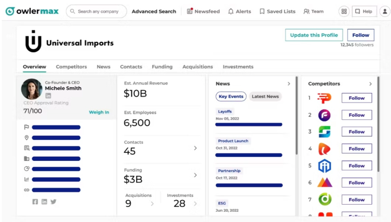Expand the Competitors panel chevron
Viewport: 391px width, 222px height.
[371, 84]
